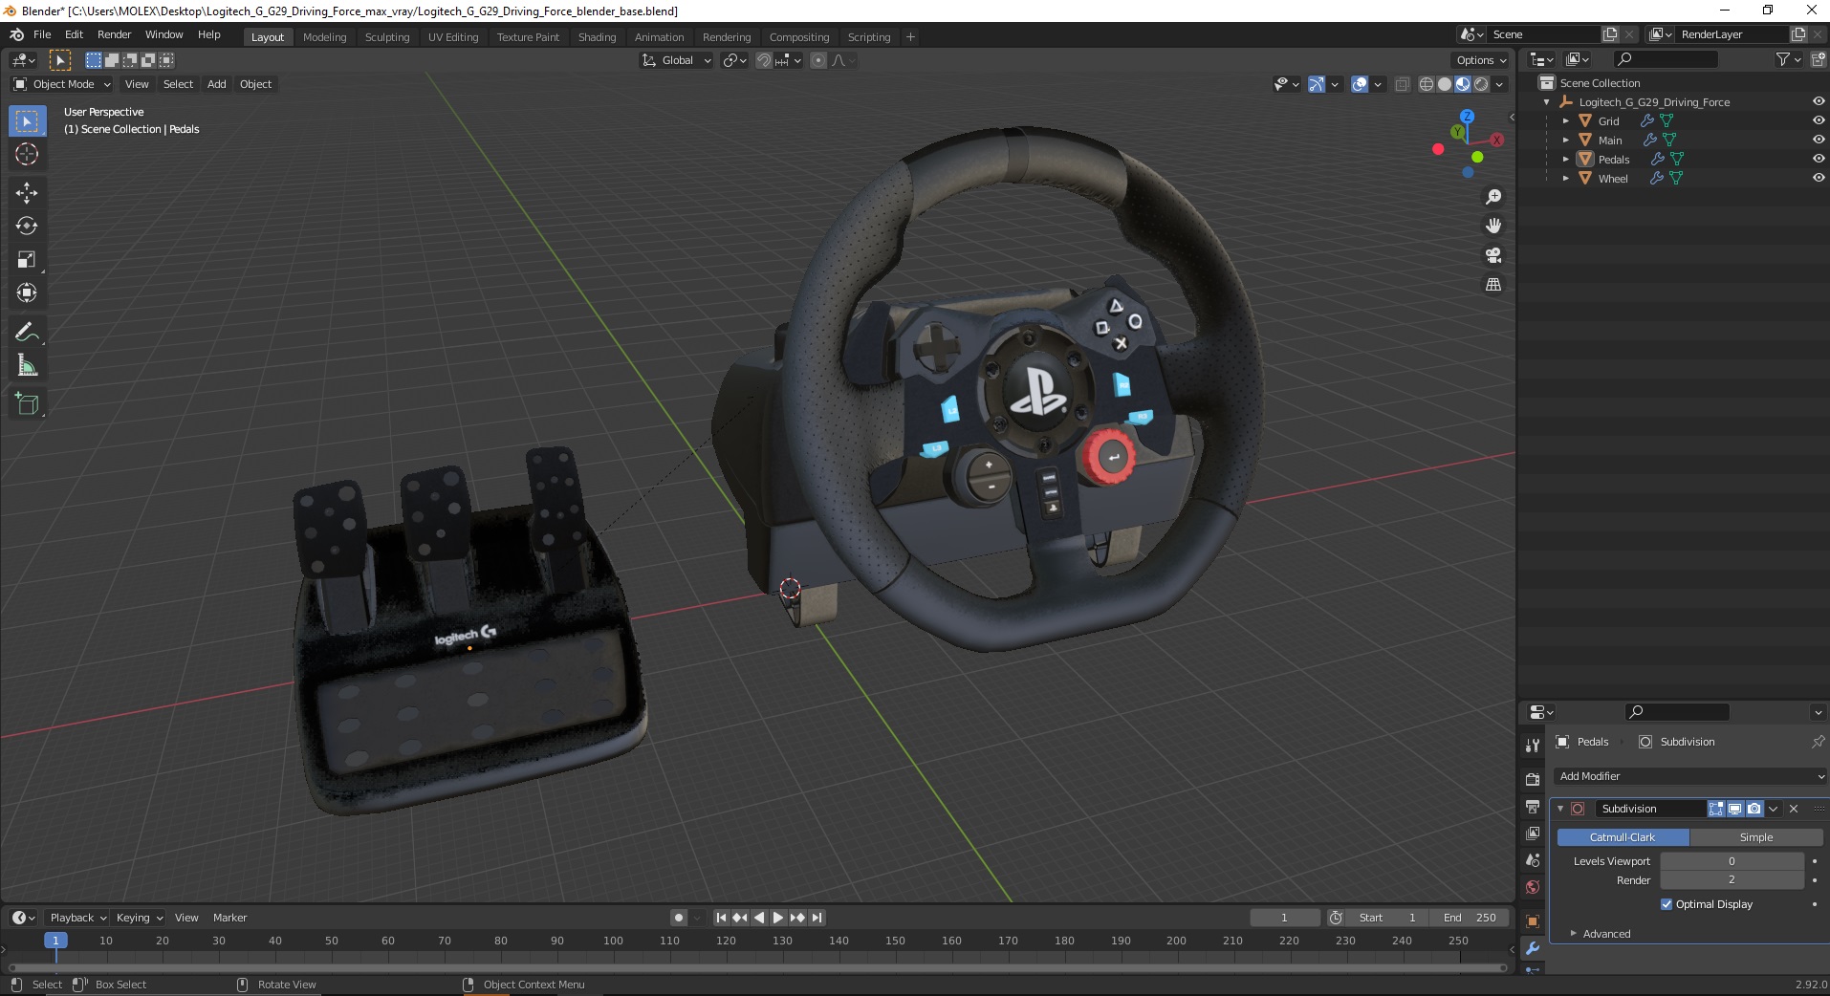Viewport: 1830px width, 996px height.
Task: Open the View Layer properties tab
Action: coord(1533,834)
